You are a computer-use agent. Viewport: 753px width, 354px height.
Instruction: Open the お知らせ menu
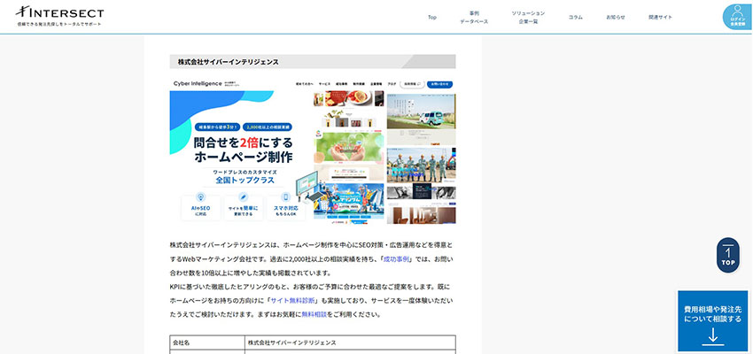(x=615, y=18)
